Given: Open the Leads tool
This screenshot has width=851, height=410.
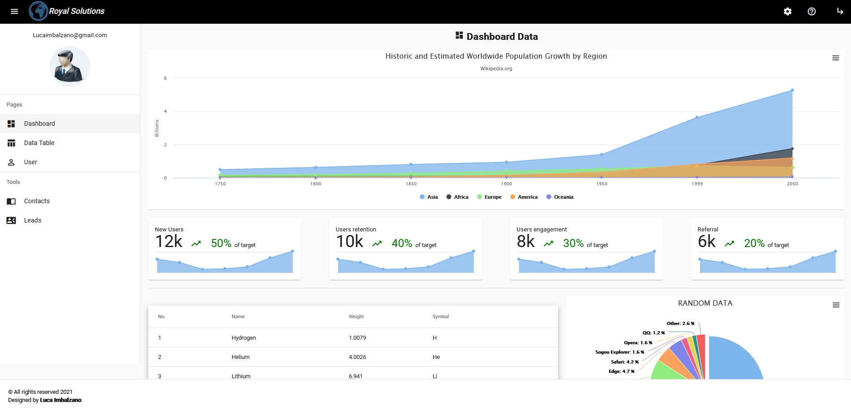Looking at the screenshot, I should click(x=70, y=220).
